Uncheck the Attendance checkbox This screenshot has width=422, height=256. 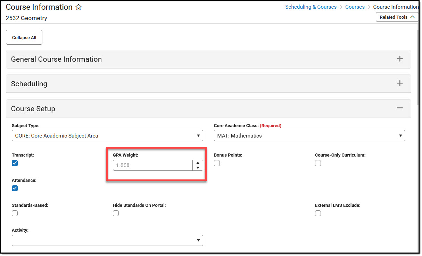tap(15, 188)
